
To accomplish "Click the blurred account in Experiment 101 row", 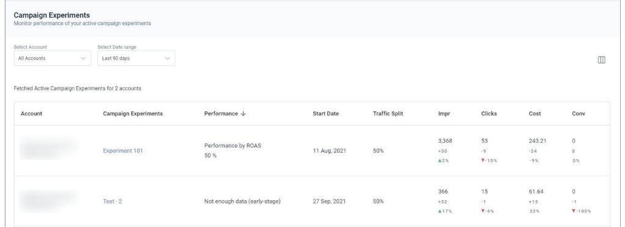I will pos(49,148).
